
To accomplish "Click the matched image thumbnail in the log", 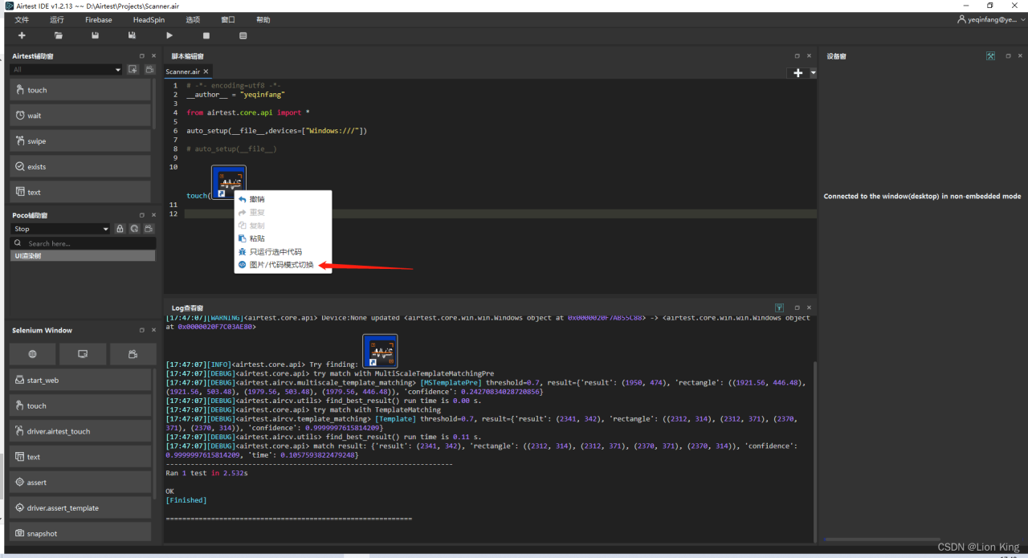I will (x=380, y=351).
